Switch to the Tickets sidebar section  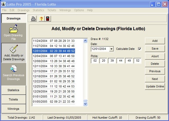[13, 99]
